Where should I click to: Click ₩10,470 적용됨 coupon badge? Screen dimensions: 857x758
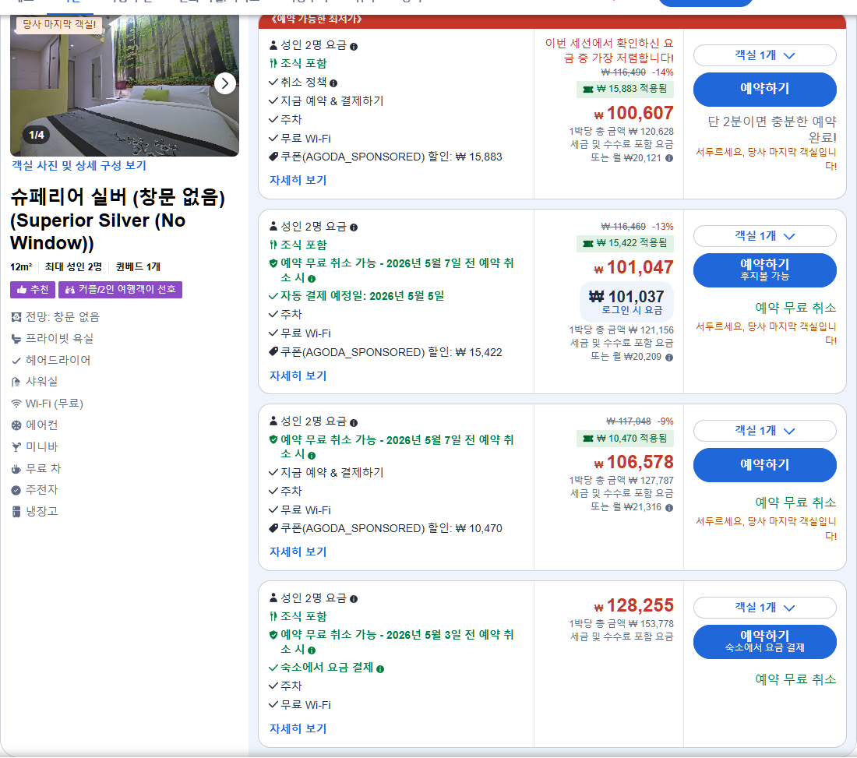(x=626, y=439)
